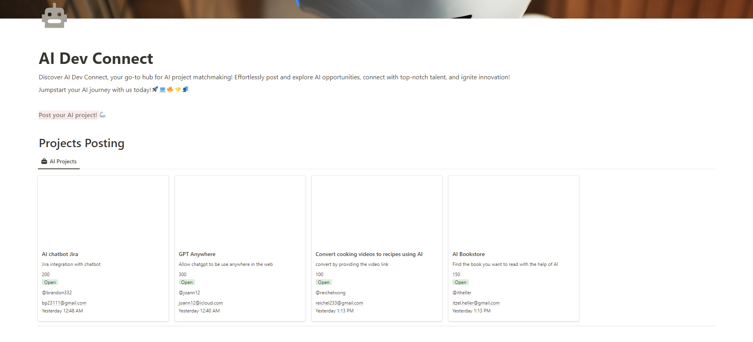Click the AI Dev Connect page title

[x=96, y=59]
